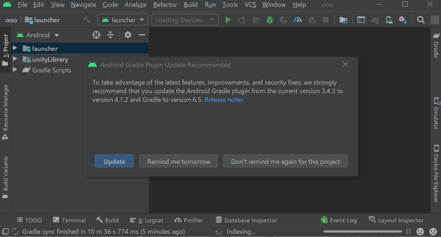Open Project panel gear options
Viewport: 441px width, 237px height.
point(128,35)
